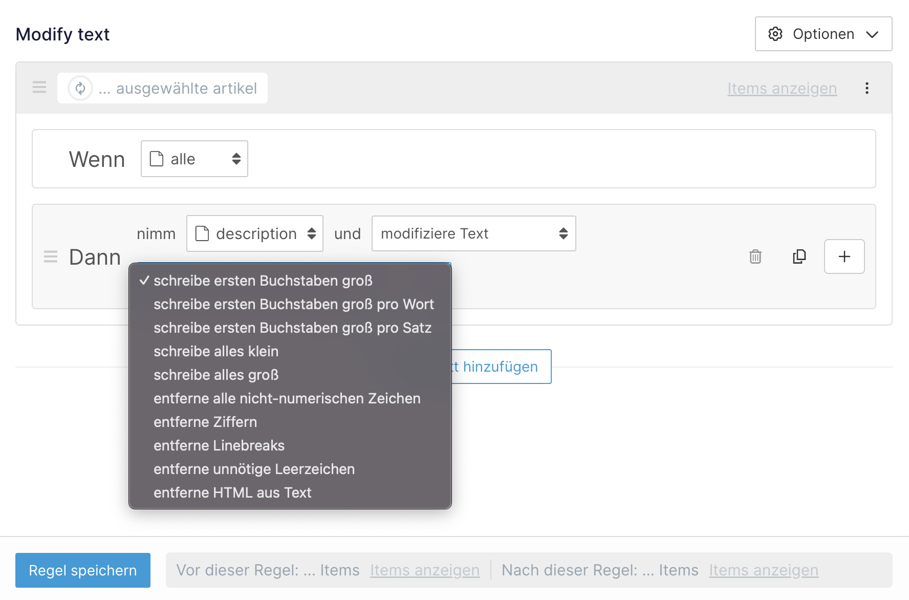This screenshot has height=600, width=909.
Task: Choose schreibe alles groß
Action: (290, 375)
